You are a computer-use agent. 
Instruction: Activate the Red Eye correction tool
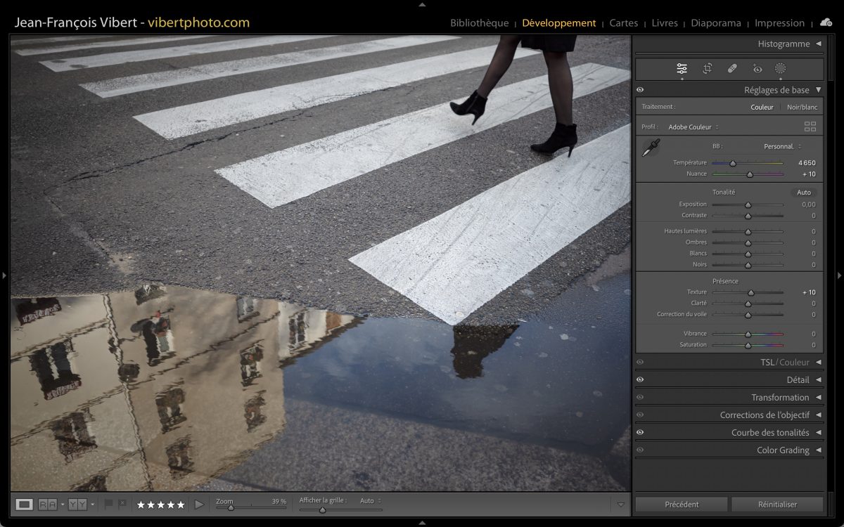point(757,69)
